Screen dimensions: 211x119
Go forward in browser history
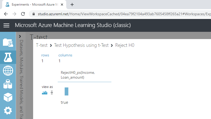click(14, 14)
